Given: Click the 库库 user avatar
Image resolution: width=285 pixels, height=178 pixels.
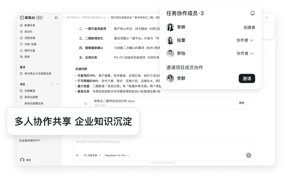Looking at the screenshot, I should point(22,160).
